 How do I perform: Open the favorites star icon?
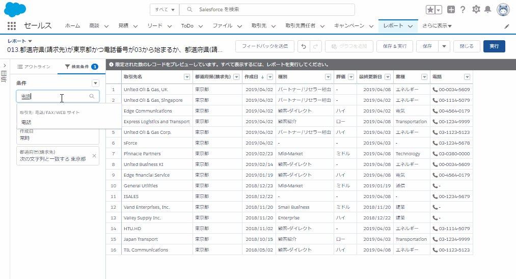point(430,10)
